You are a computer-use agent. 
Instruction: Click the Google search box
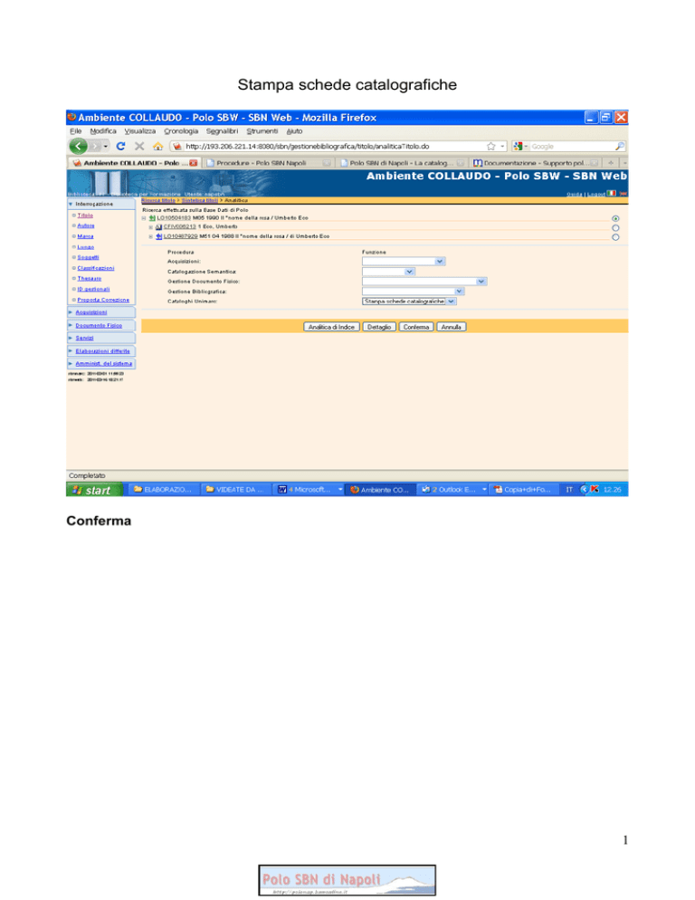pyautogui.click(x=571, y=147)
